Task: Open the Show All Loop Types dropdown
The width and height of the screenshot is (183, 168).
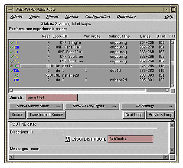Action: coord(92,106)
